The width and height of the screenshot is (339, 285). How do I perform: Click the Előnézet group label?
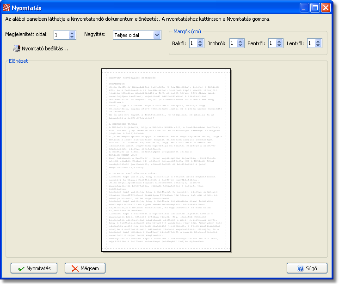[x=18, y=61]
